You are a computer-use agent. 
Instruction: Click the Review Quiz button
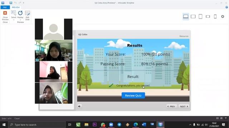tap(133, 96)
